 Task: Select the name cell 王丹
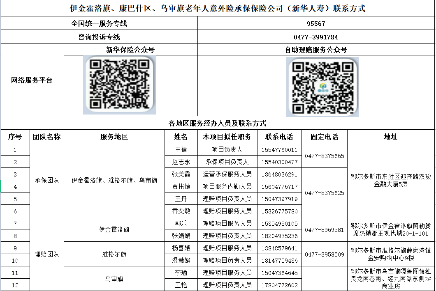[x=181, y=199]
